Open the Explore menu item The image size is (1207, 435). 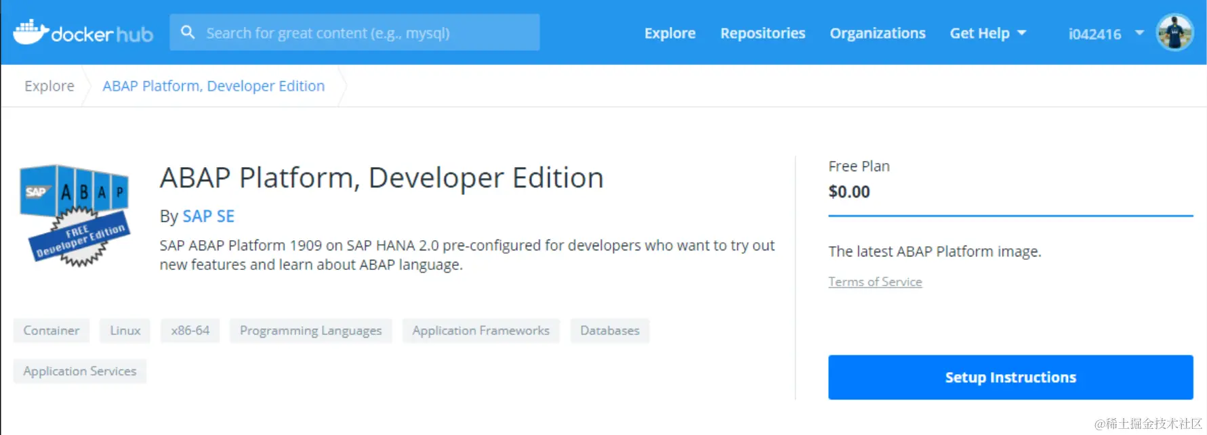pos(670,33)
